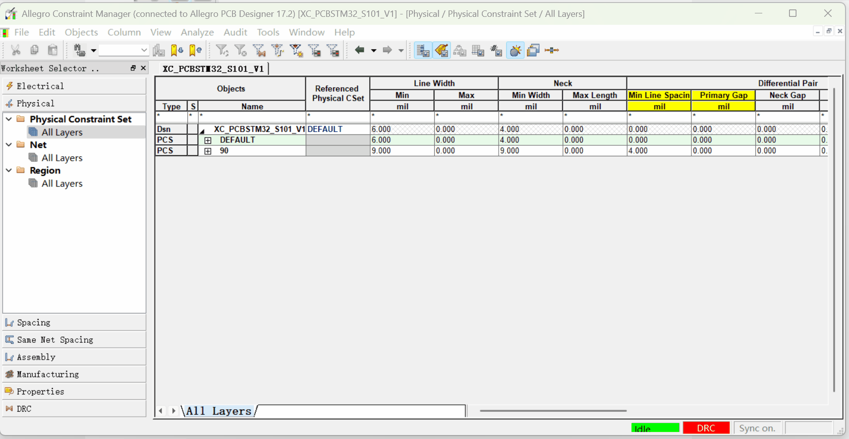Image resolution: width=849 pixels, height=439 pixels.
Task: Open the Assembly worksheet section
Action: (x=74, y=357)
